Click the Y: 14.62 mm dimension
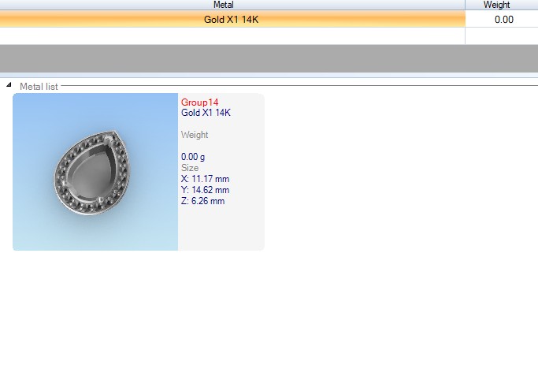Viewport: 538px width, 391px height. click(x=205, y=190)
